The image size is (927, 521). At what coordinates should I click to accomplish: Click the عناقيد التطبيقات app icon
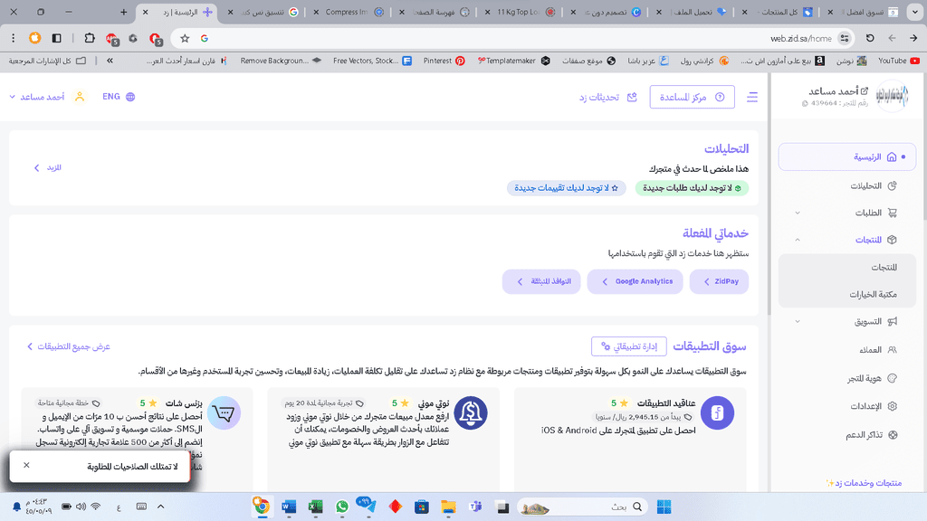pyautogui.click(x=717, y=412)
